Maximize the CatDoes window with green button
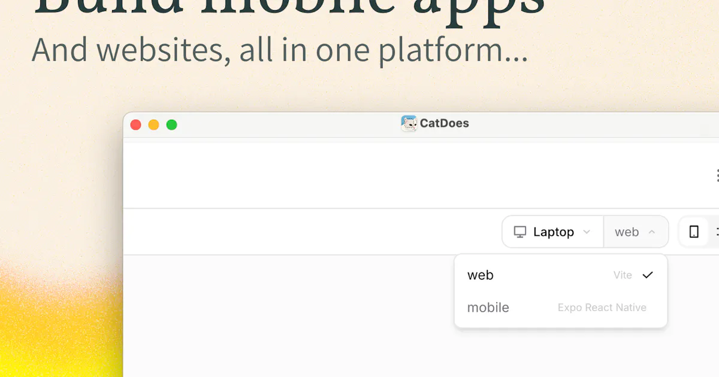719x377 pixels. click(171, 124)
